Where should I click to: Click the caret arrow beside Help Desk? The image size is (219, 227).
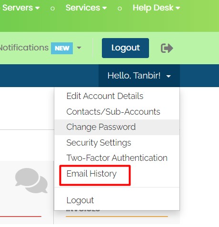point(178,8)
